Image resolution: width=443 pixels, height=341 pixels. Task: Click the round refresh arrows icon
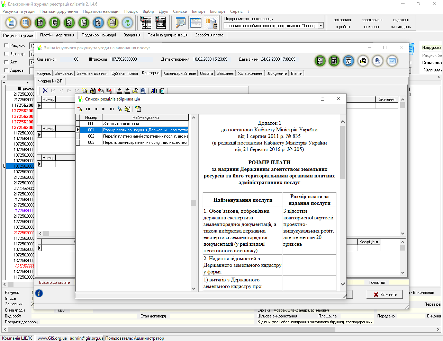[127, 23]
